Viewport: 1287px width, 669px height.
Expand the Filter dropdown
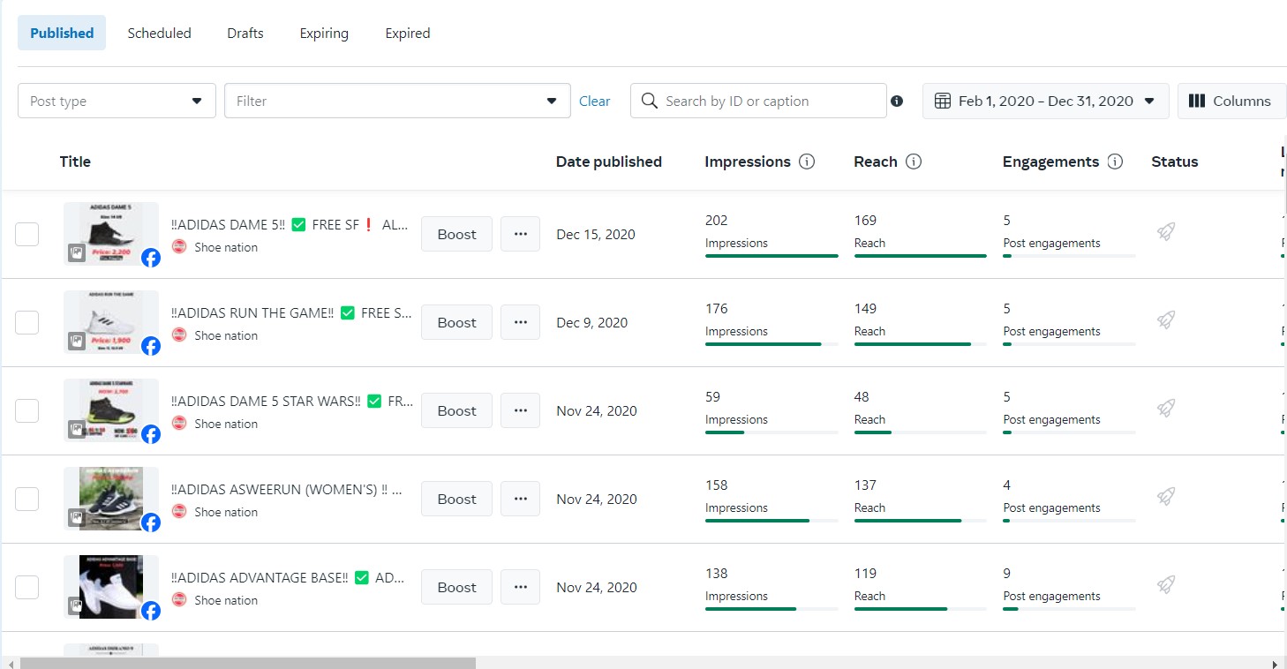397,101
